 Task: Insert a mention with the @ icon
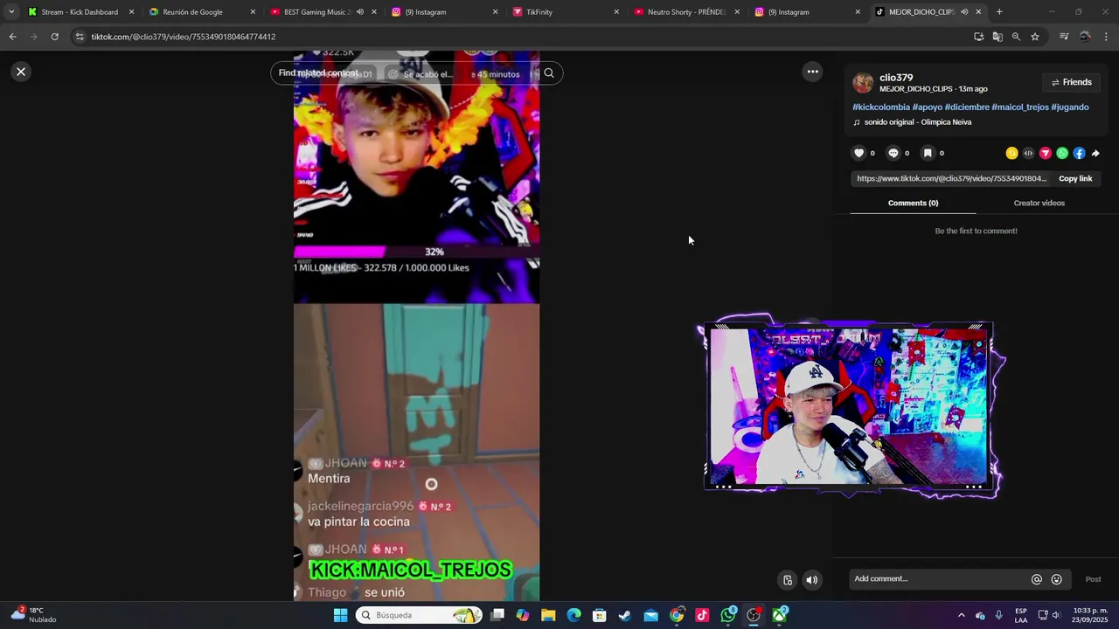pyautogui.click(x=1037, y=579)
